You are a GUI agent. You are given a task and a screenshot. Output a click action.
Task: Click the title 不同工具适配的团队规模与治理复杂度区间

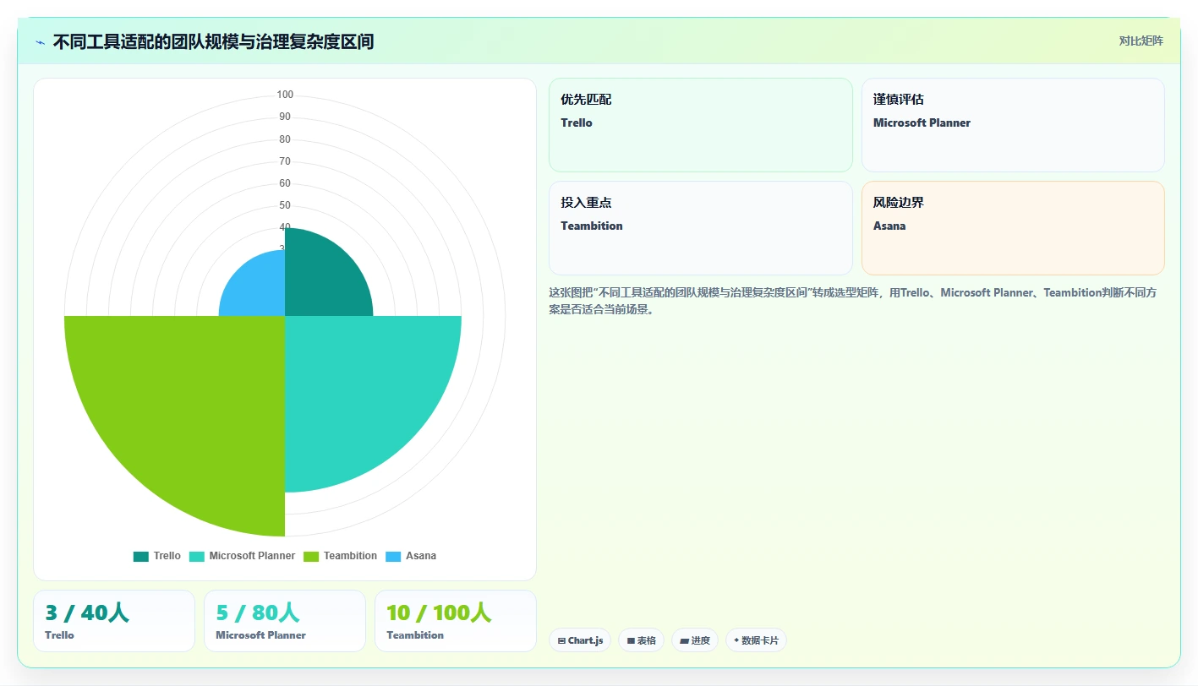coord(213,42)
